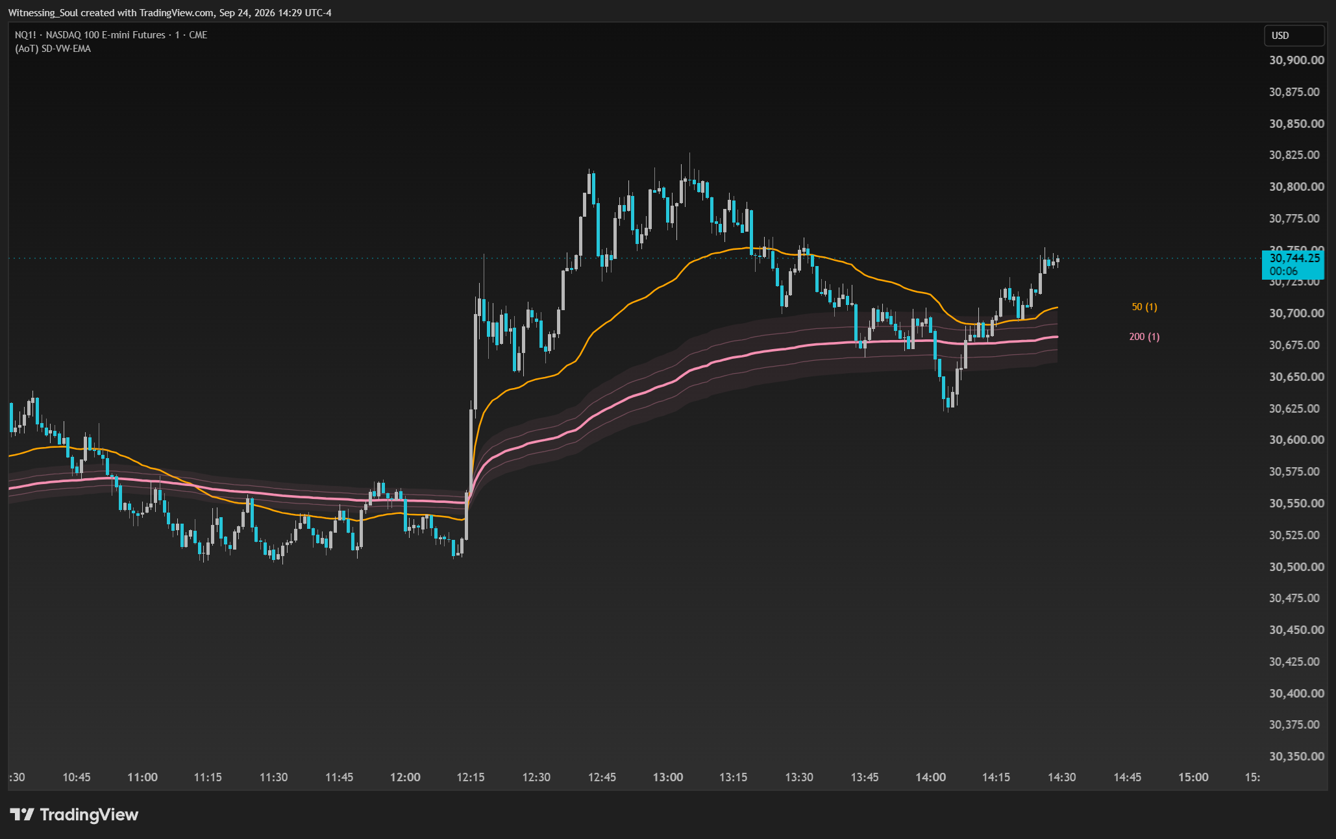Click the 30,350.00 price axis label

tap(1296, 757)
